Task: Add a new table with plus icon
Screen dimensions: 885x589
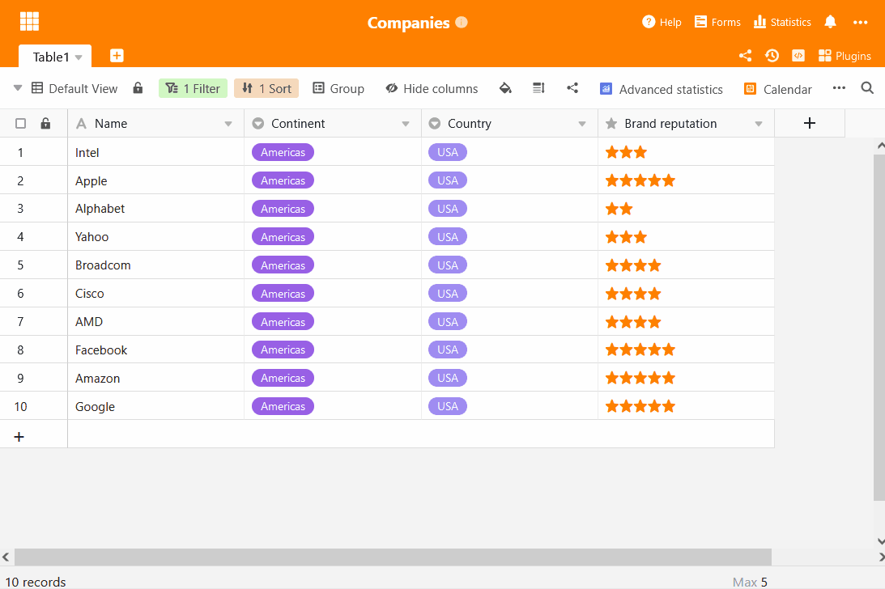Action: coord(117,56)
